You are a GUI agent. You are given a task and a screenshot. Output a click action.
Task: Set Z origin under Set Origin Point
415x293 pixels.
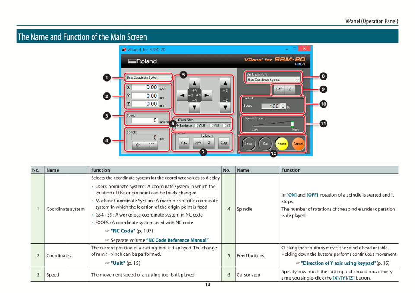(x=290, y=89)
